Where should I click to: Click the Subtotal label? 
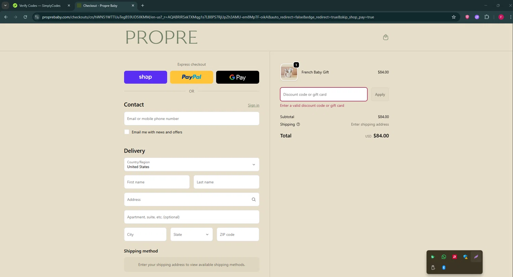[287, 117]
